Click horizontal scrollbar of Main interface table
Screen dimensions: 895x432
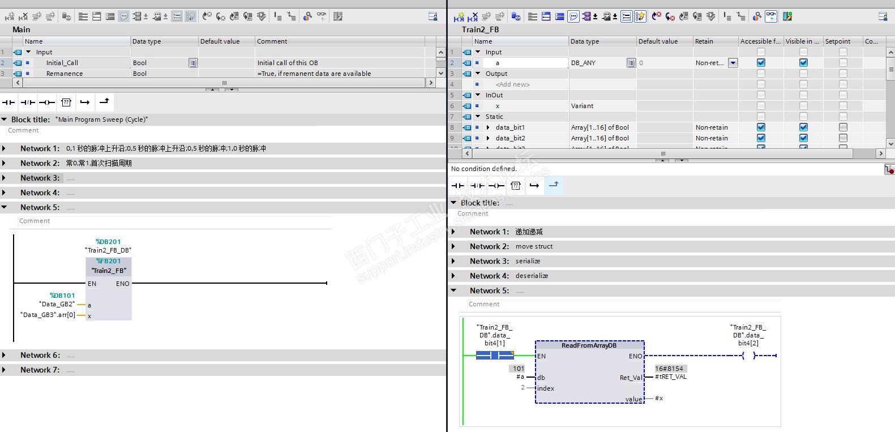point(224,83)
